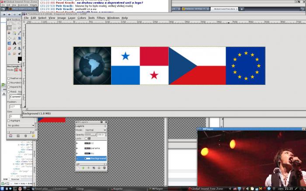Click the Size field showing 0
306x191 pixels.
pyautogui.click(x=15, y=116)
